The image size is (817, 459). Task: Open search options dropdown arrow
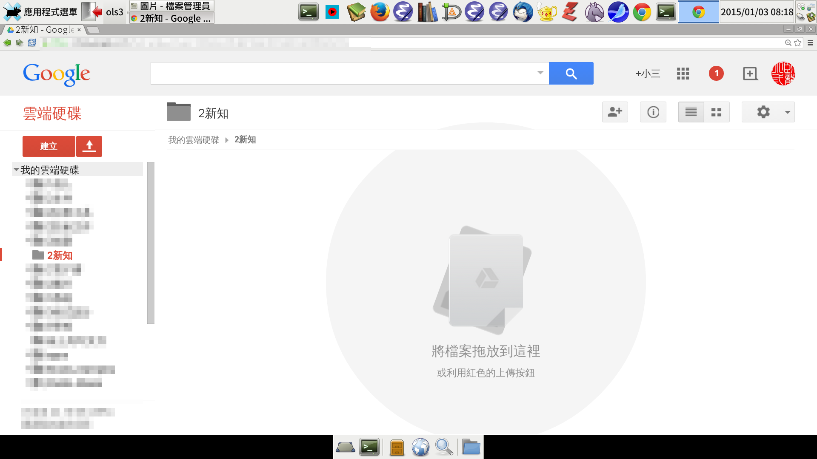point(540,73)
